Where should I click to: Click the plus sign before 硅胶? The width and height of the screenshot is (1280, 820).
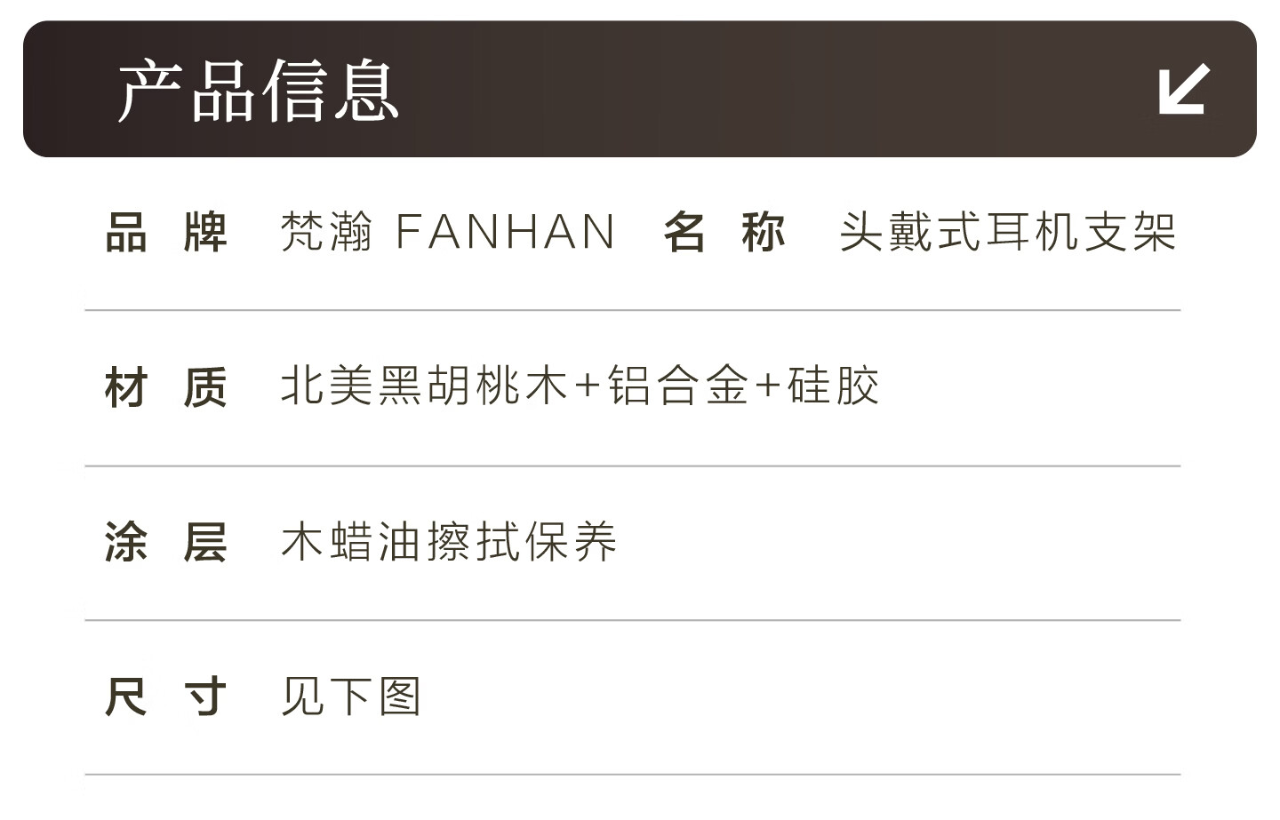767,387
